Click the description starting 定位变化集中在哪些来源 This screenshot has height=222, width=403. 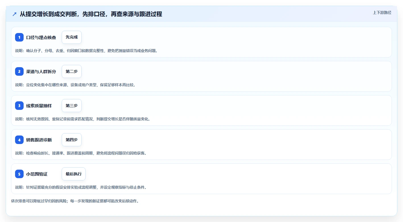tap(75, 85)
